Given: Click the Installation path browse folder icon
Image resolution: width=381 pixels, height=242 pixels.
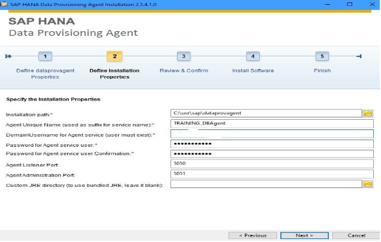Looking at the screenshot, I should [368, 113].
